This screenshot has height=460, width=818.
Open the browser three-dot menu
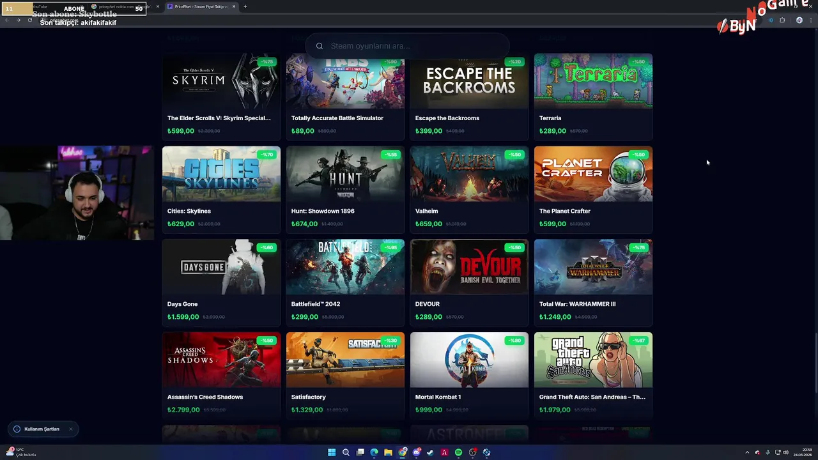(x=810, y=20)
